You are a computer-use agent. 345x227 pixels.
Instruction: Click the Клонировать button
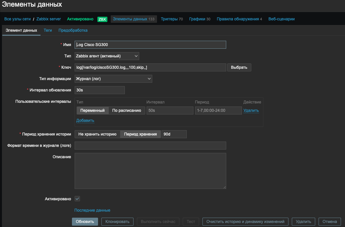[117, 221]
